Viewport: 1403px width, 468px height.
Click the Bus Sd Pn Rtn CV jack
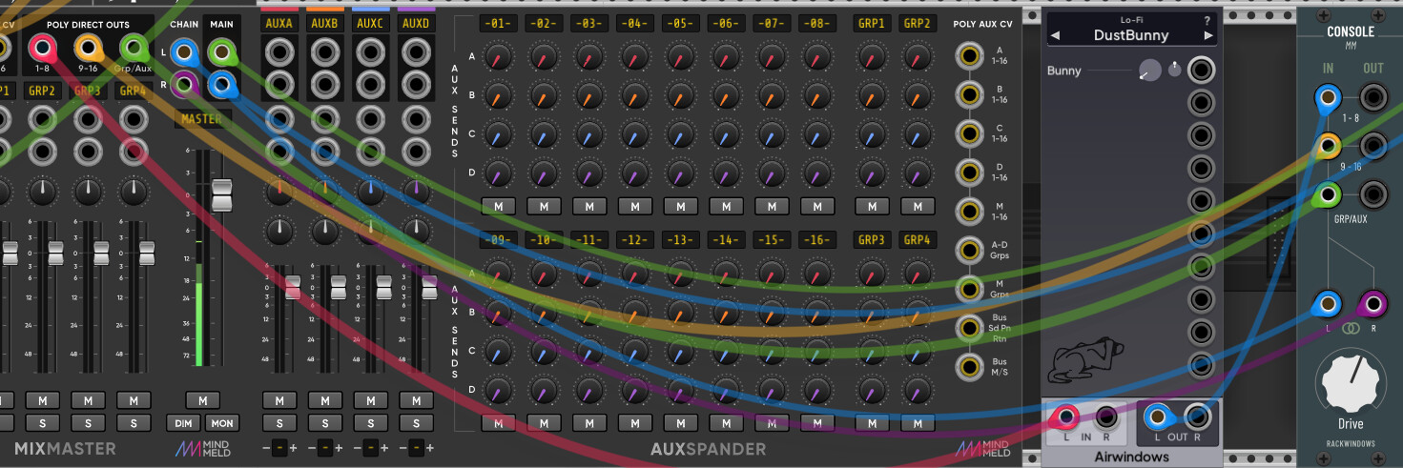(970, 328)
